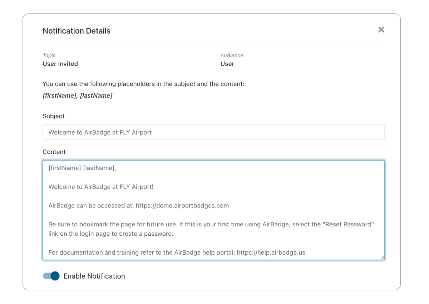
Task: Click "Welcome to AirBadge at FLY Airport!" content line
Action: [101, 187]
